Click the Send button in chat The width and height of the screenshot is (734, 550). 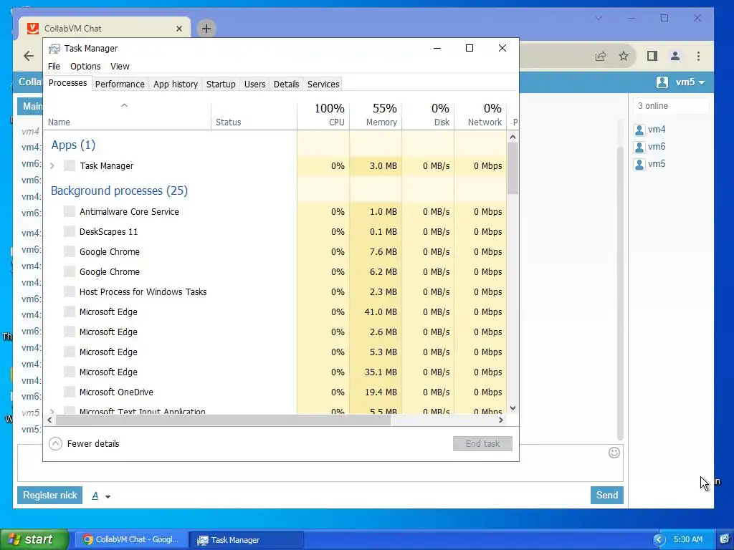606,496
